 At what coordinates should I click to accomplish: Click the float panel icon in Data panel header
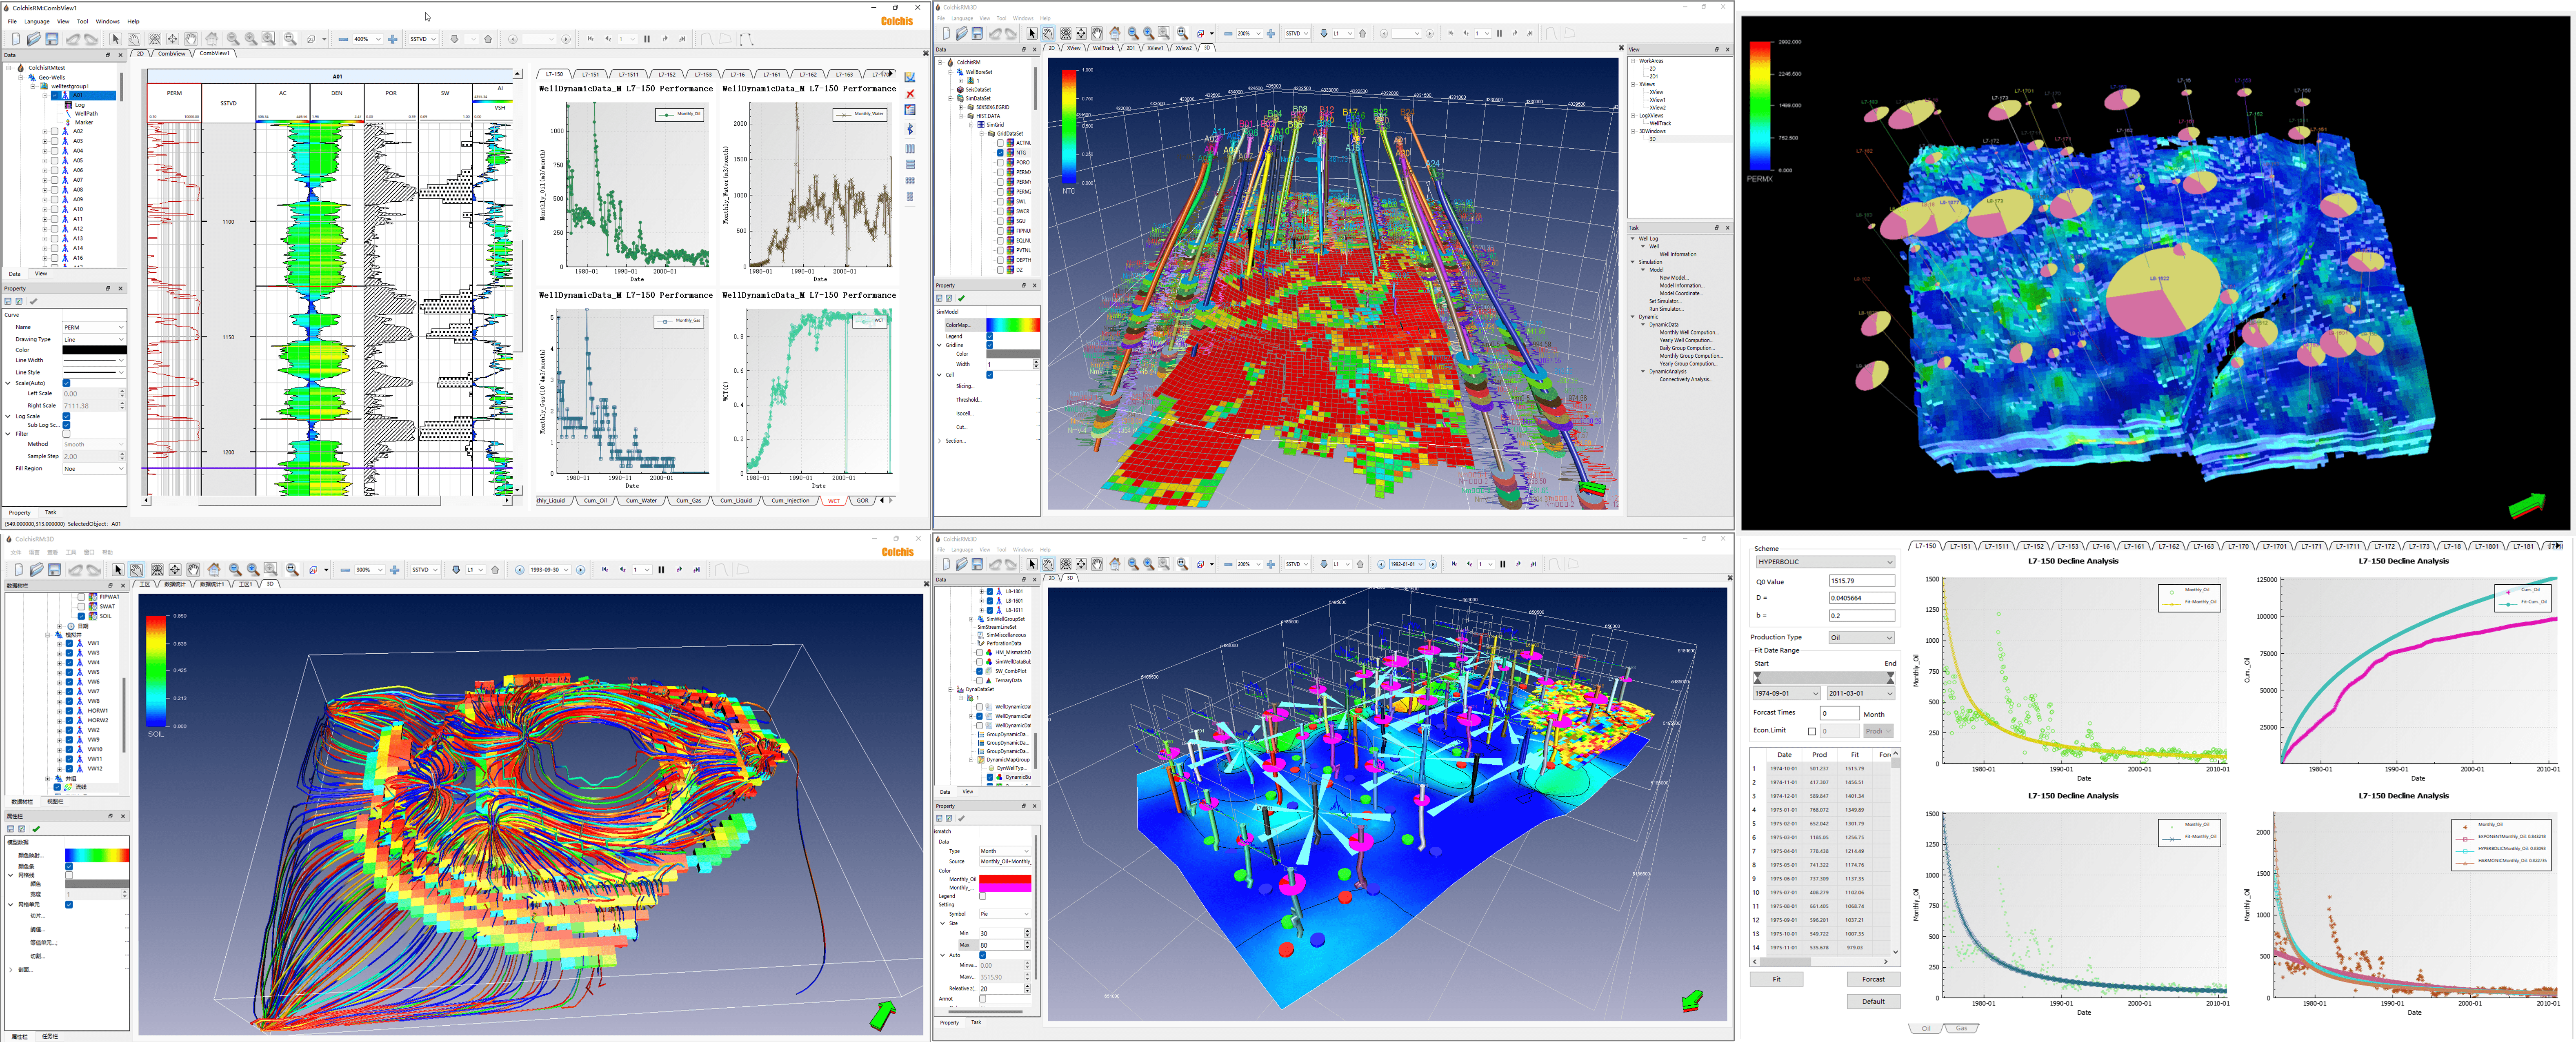click(109, 55)
